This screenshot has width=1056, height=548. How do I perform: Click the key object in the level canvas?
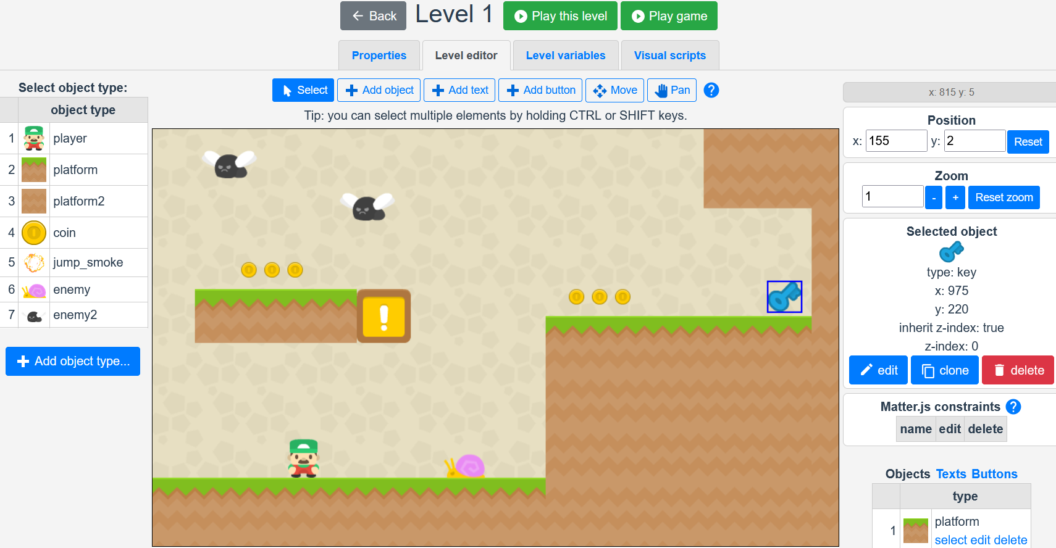coord(784,297)
